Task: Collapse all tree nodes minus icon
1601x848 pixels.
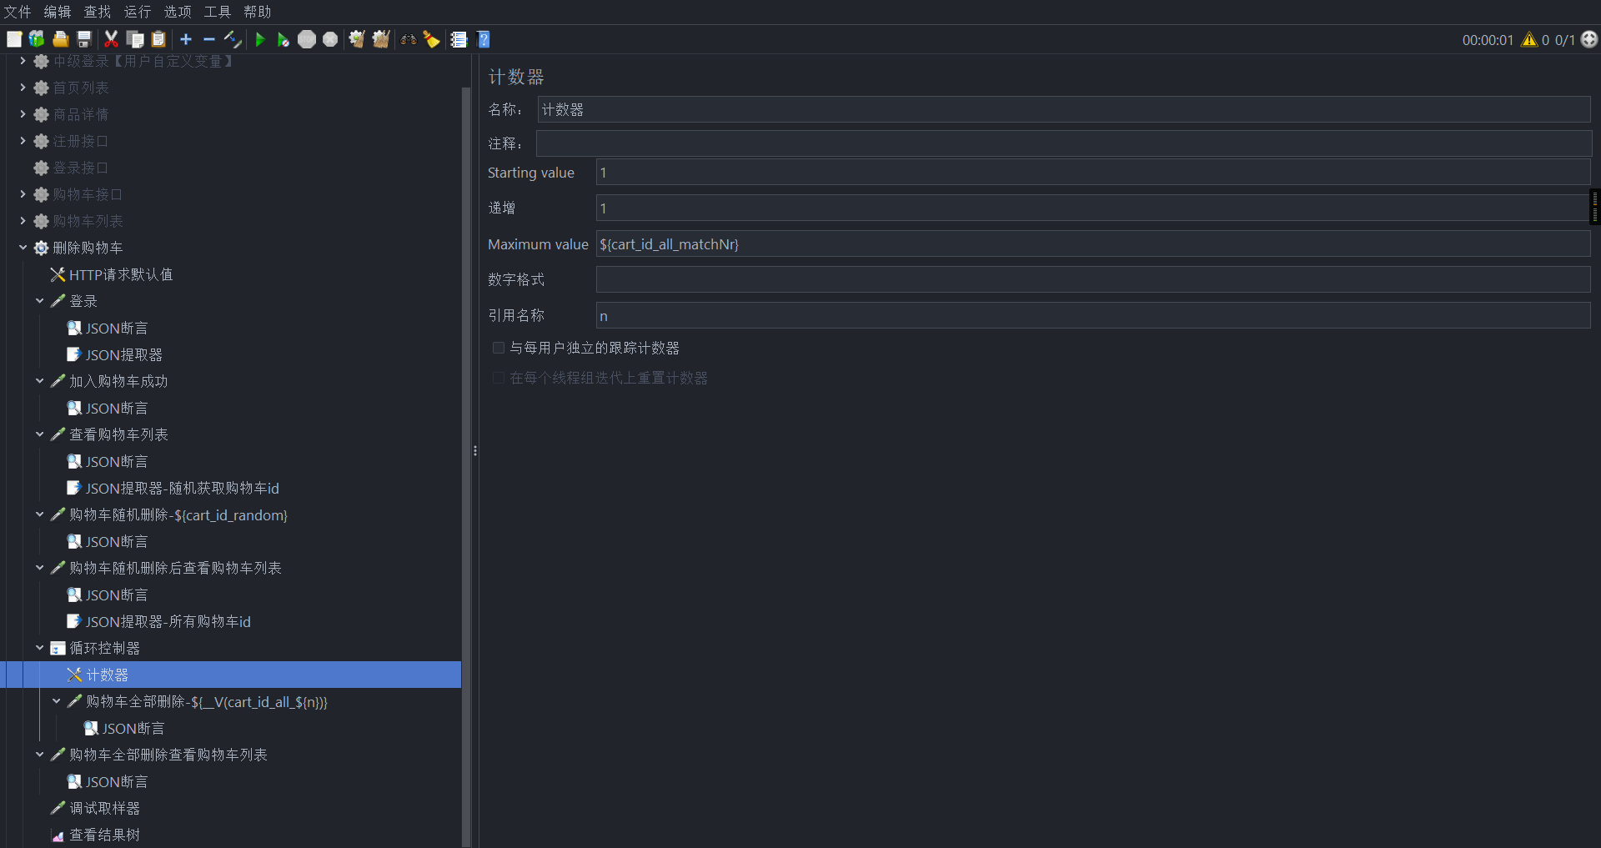Action: point(209,39)
